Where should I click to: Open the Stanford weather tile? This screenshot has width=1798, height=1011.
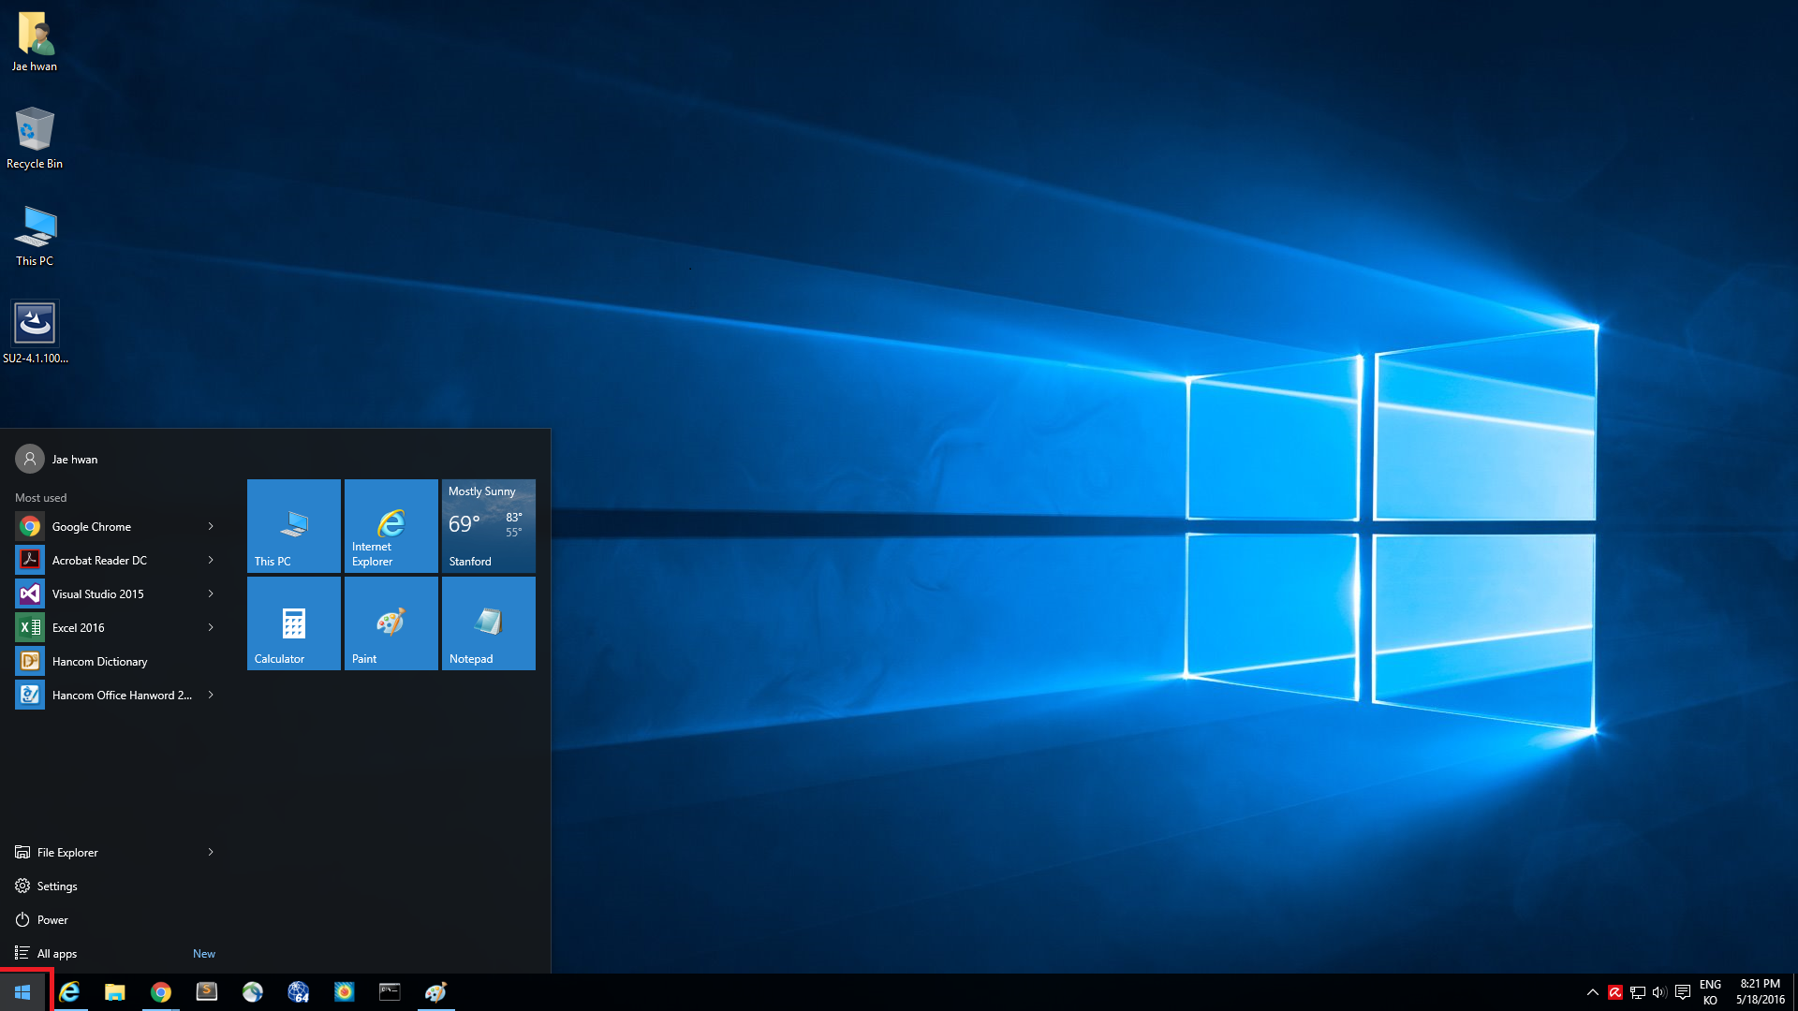(x=488, y=525)
